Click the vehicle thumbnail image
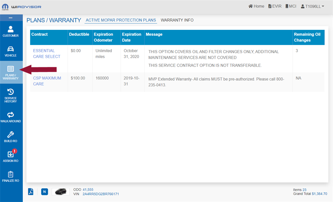333x202 pixels. [x=60, y=191]
